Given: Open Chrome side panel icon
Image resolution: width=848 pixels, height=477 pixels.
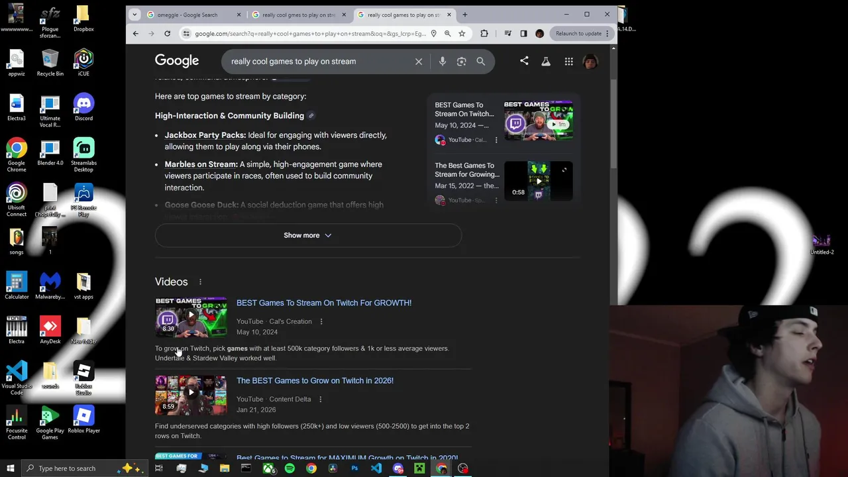Looking at the screenshot, I should [523, 33].
